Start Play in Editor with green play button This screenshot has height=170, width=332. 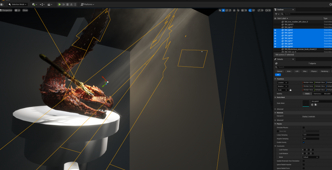coord(60,5)
